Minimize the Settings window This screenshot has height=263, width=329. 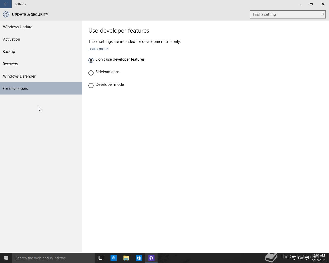click(x=299, y=4)
